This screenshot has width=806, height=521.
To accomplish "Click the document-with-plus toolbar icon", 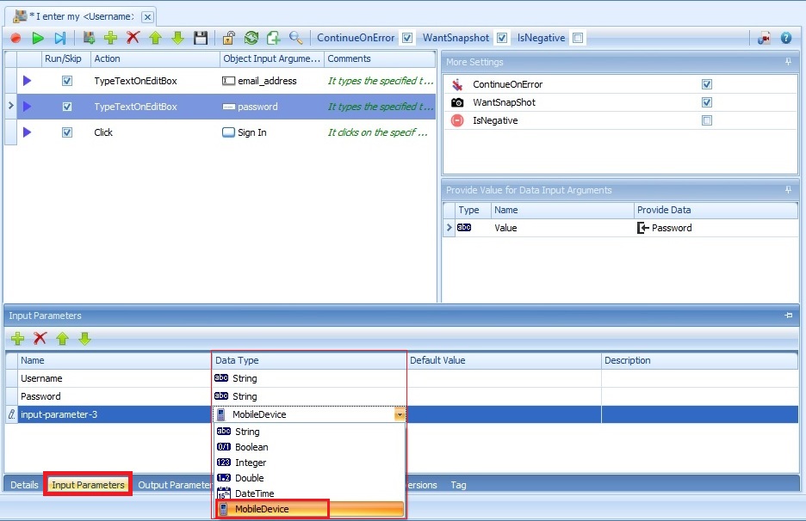I will (x=274, y=38).
